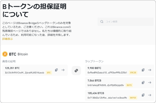This screenshot has width=156, height=103.
Task: Copy the 9,900 BBTC address
Action: (x=143, y=70)
